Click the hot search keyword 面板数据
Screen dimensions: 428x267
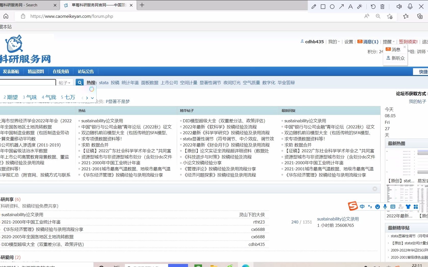click(150, 83)
